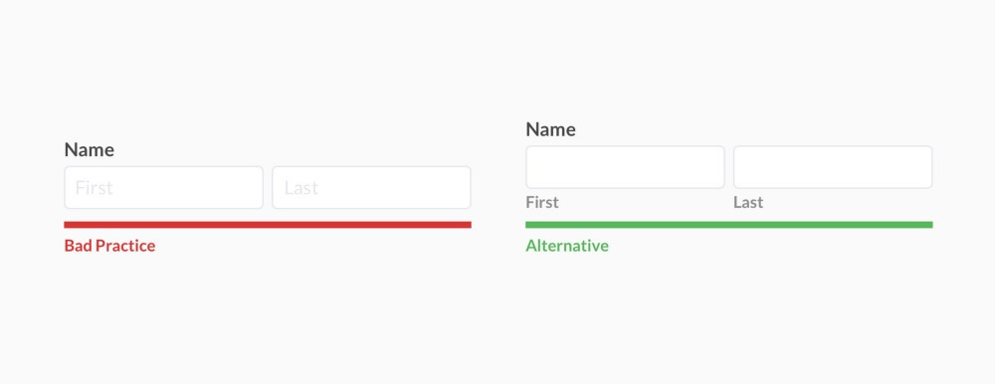
Task: Click the red horizontal bar
Action: pos(268,225)
